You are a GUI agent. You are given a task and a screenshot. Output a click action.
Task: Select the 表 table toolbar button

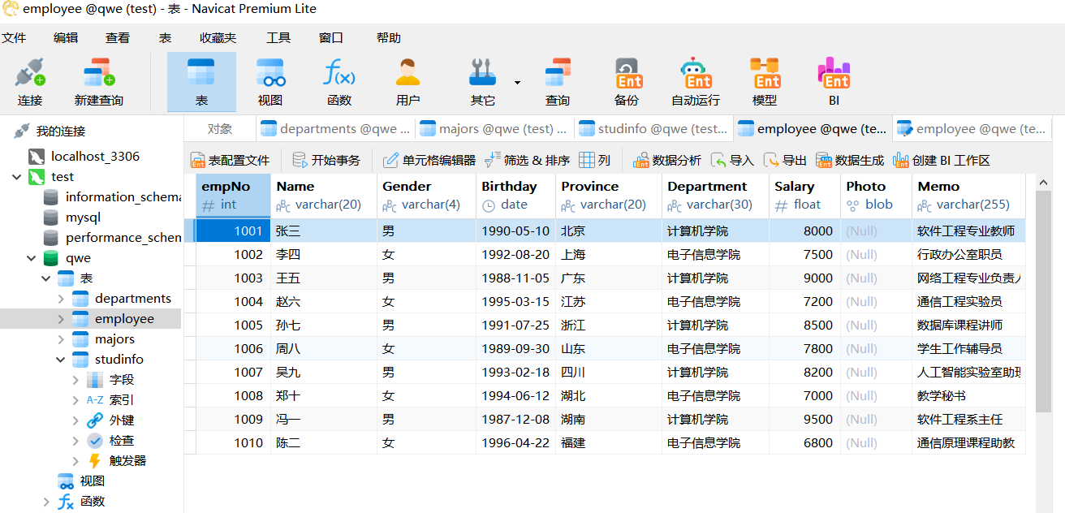tap(201, 82)
